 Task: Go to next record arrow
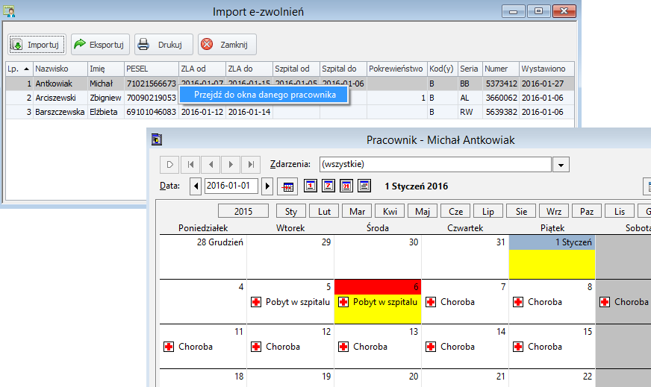231,164
